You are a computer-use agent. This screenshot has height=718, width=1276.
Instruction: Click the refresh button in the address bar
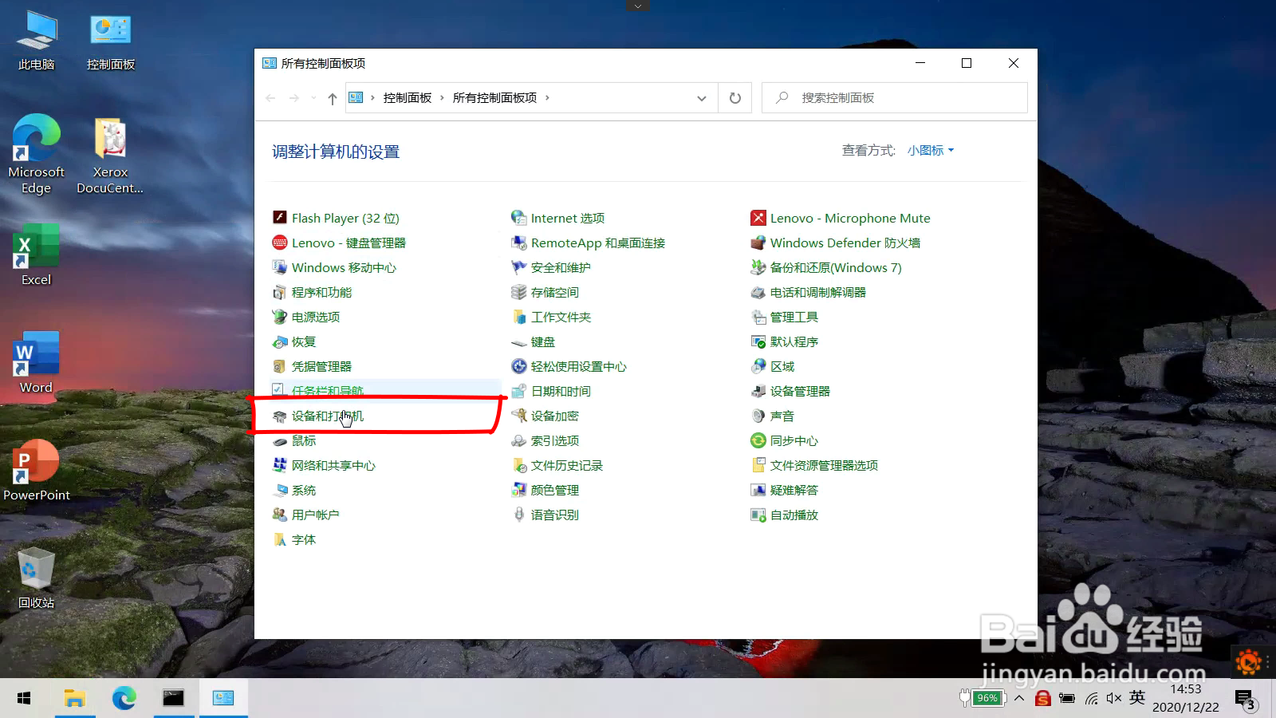734,97
